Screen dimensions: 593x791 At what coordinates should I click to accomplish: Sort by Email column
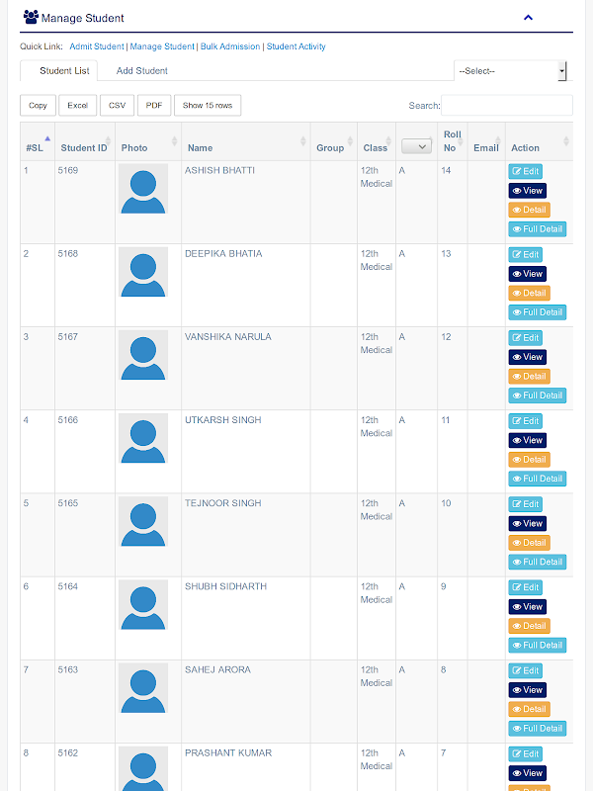pyautogui.click(x=486, y=141)
